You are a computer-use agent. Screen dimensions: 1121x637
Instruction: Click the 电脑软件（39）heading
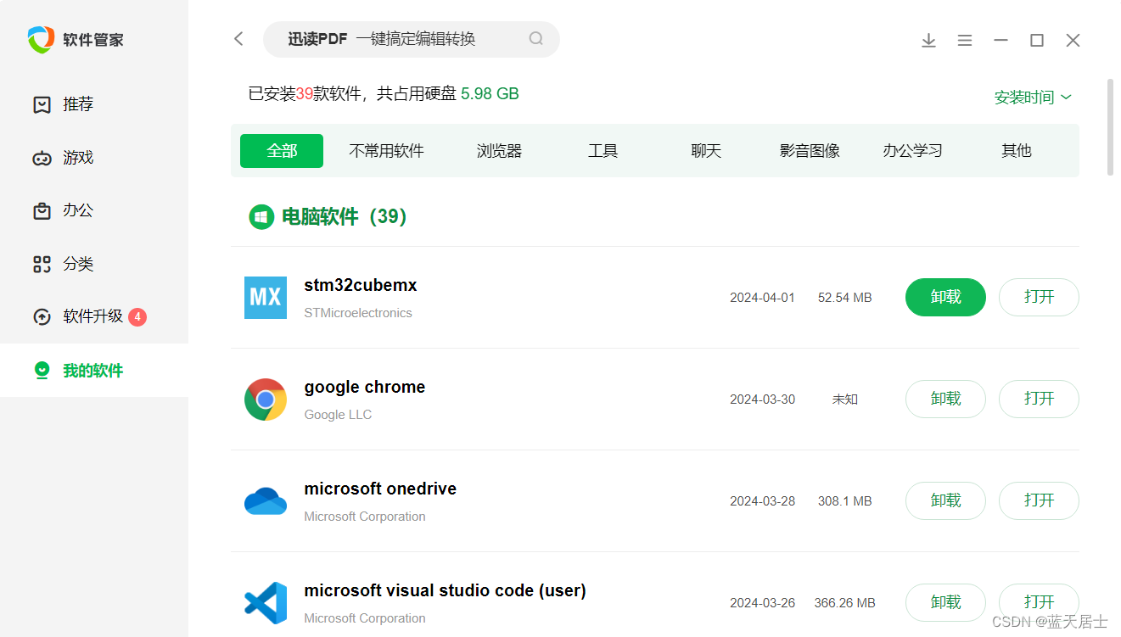click(x=345, y=217)
